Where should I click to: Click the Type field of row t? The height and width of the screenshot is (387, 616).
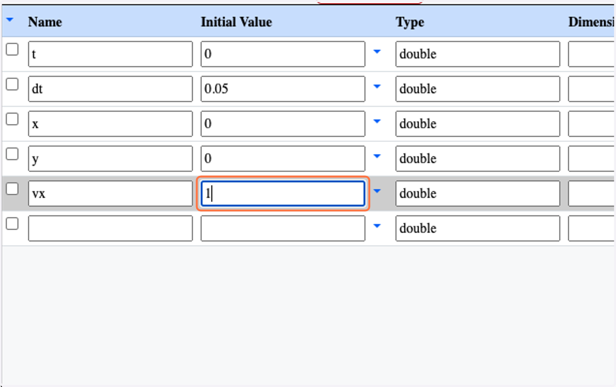pos(478,54)
